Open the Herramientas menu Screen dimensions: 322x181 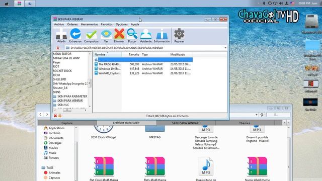[90, 24]
